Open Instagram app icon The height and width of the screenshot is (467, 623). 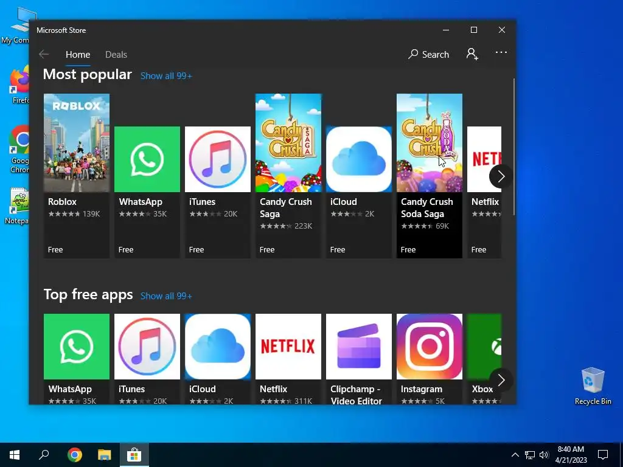tap(430, 347)
